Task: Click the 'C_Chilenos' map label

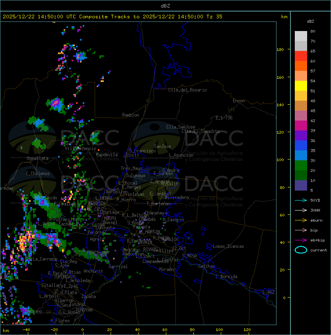Action: click(38, 173)
